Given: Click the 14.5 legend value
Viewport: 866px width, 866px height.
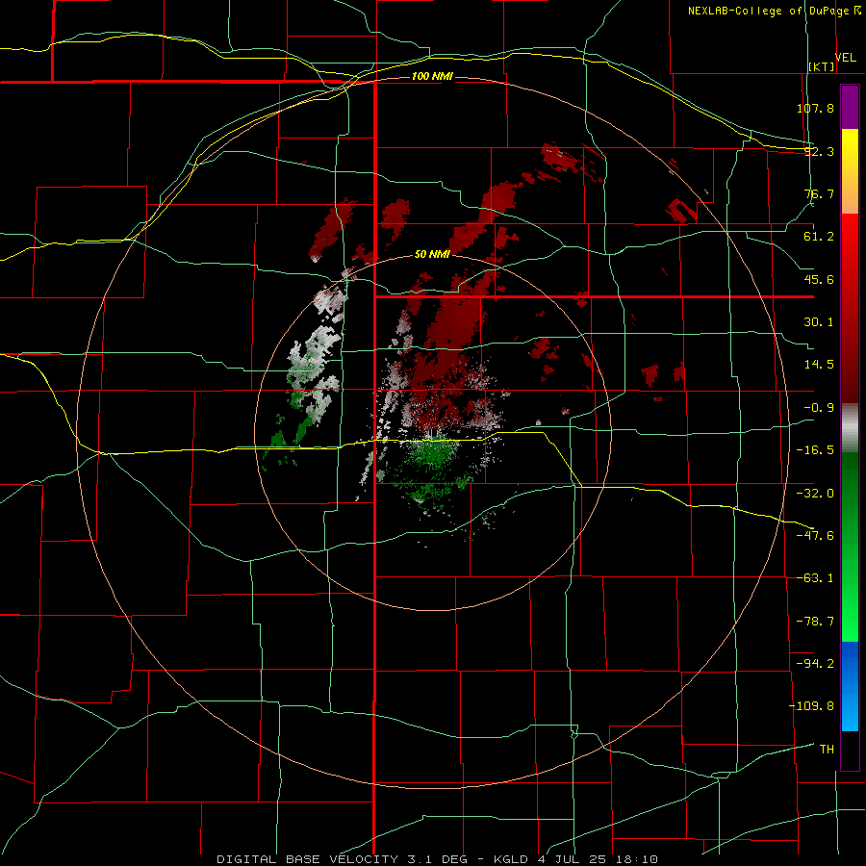Looking at the screenshot, I should pos(819,365).
